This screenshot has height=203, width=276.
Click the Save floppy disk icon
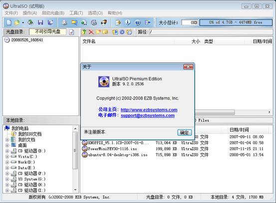coord(40,22)
